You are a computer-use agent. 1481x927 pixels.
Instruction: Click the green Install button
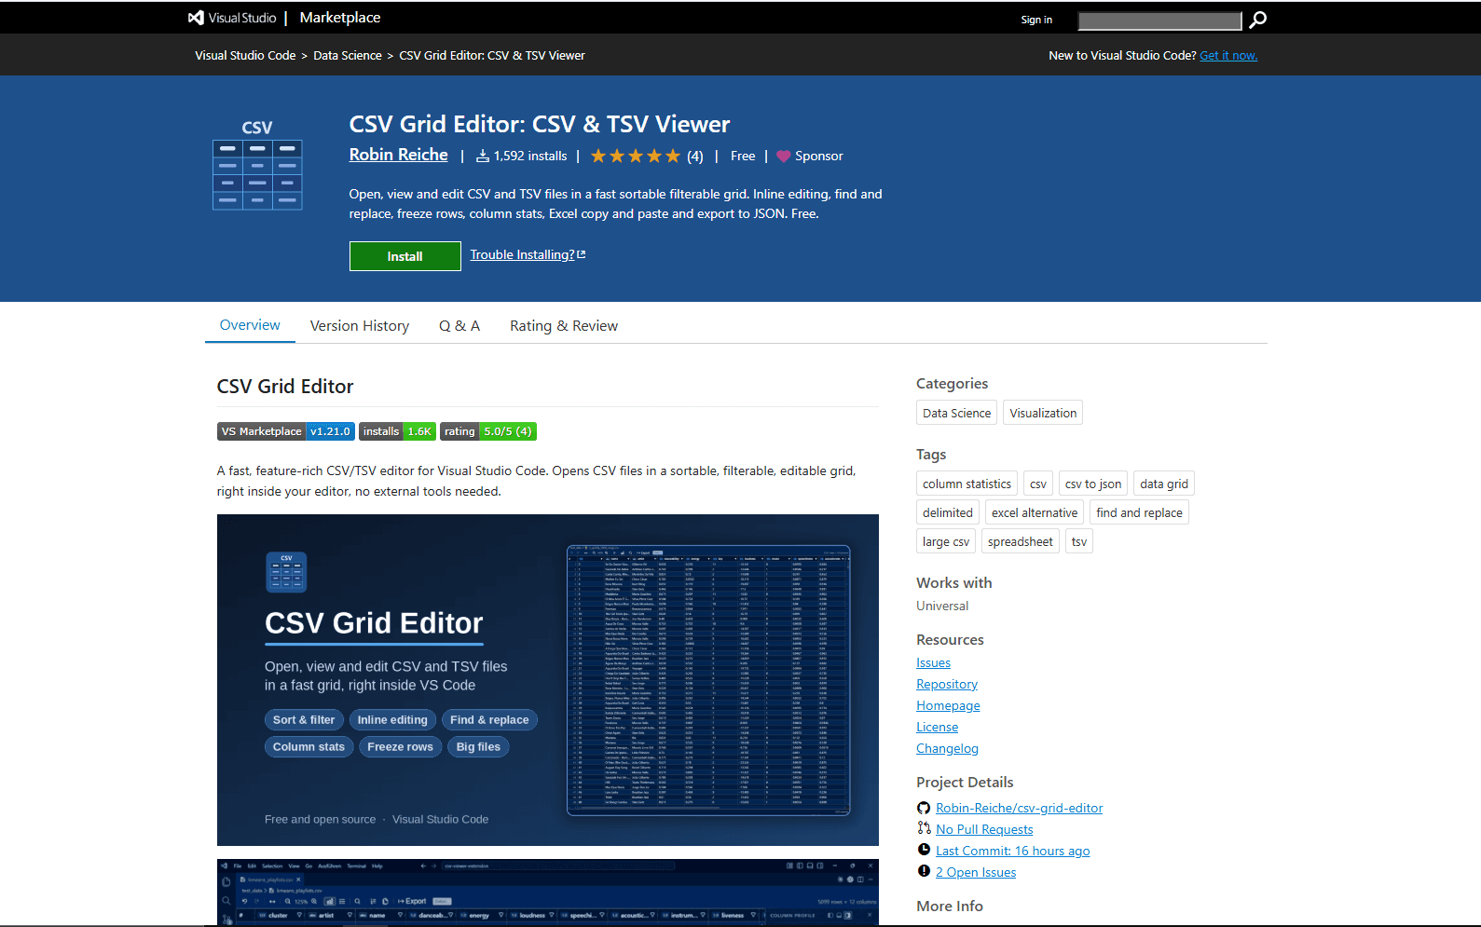point(405,256)
